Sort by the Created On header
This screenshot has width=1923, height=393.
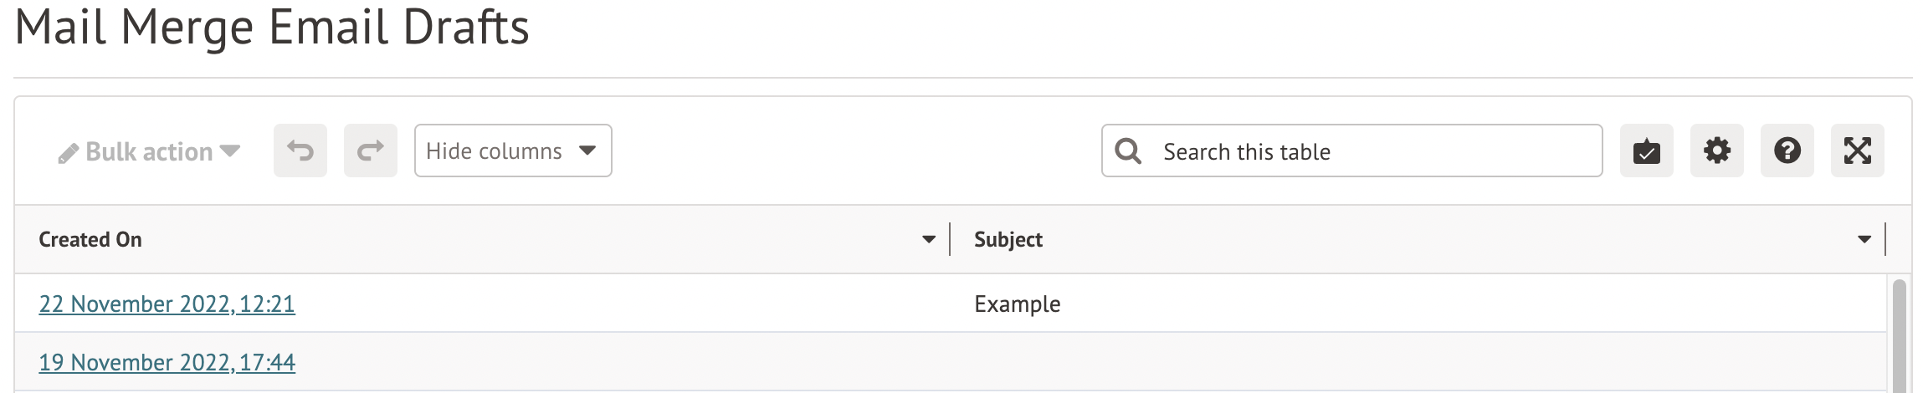(90, 240)
